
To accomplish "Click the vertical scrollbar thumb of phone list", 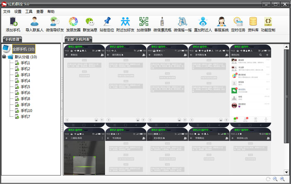I will [x=286, y=96].
